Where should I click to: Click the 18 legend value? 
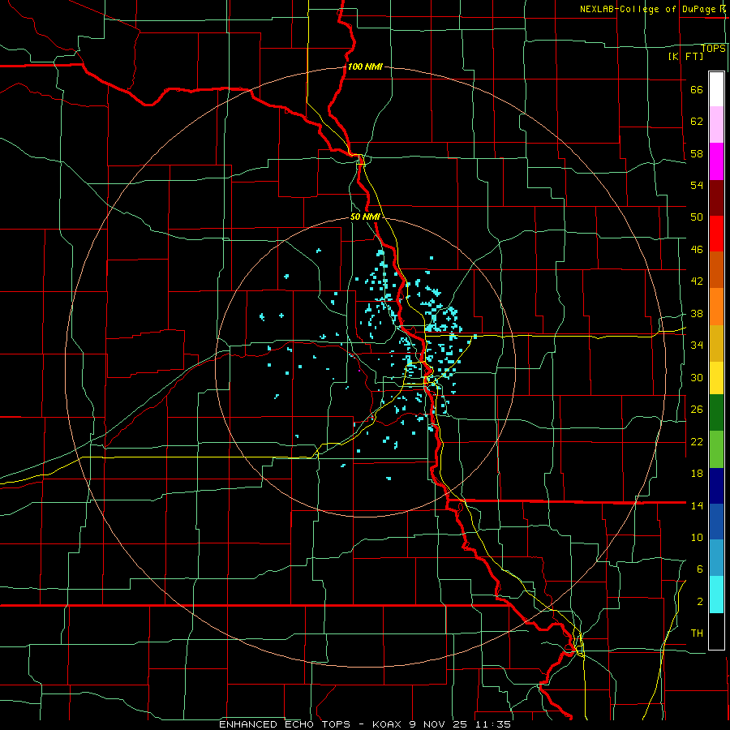point(697,474)
